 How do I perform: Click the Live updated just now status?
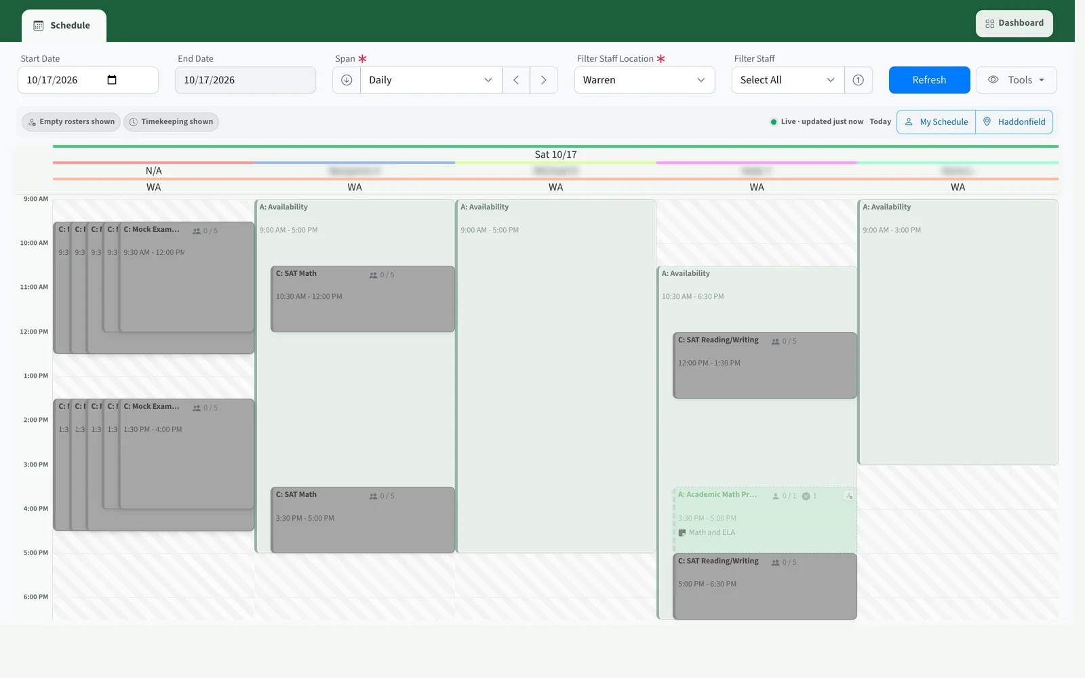[816, 122]
